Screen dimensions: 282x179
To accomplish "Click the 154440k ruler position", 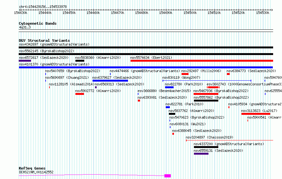I will [x=45, y=13].
